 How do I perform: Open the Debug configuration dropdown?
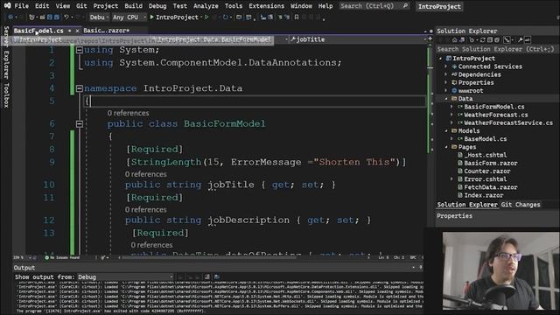coord(99,17)
